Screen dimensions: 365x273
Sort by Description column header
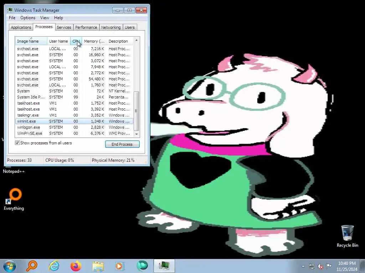coord(120,41)
